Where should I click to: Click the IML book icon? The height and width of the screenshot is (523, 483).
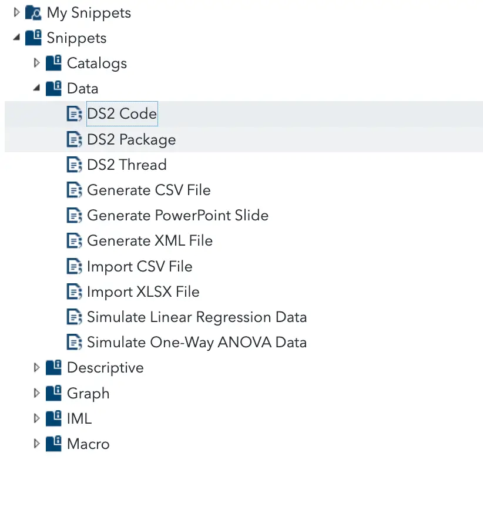click(53, 418)
